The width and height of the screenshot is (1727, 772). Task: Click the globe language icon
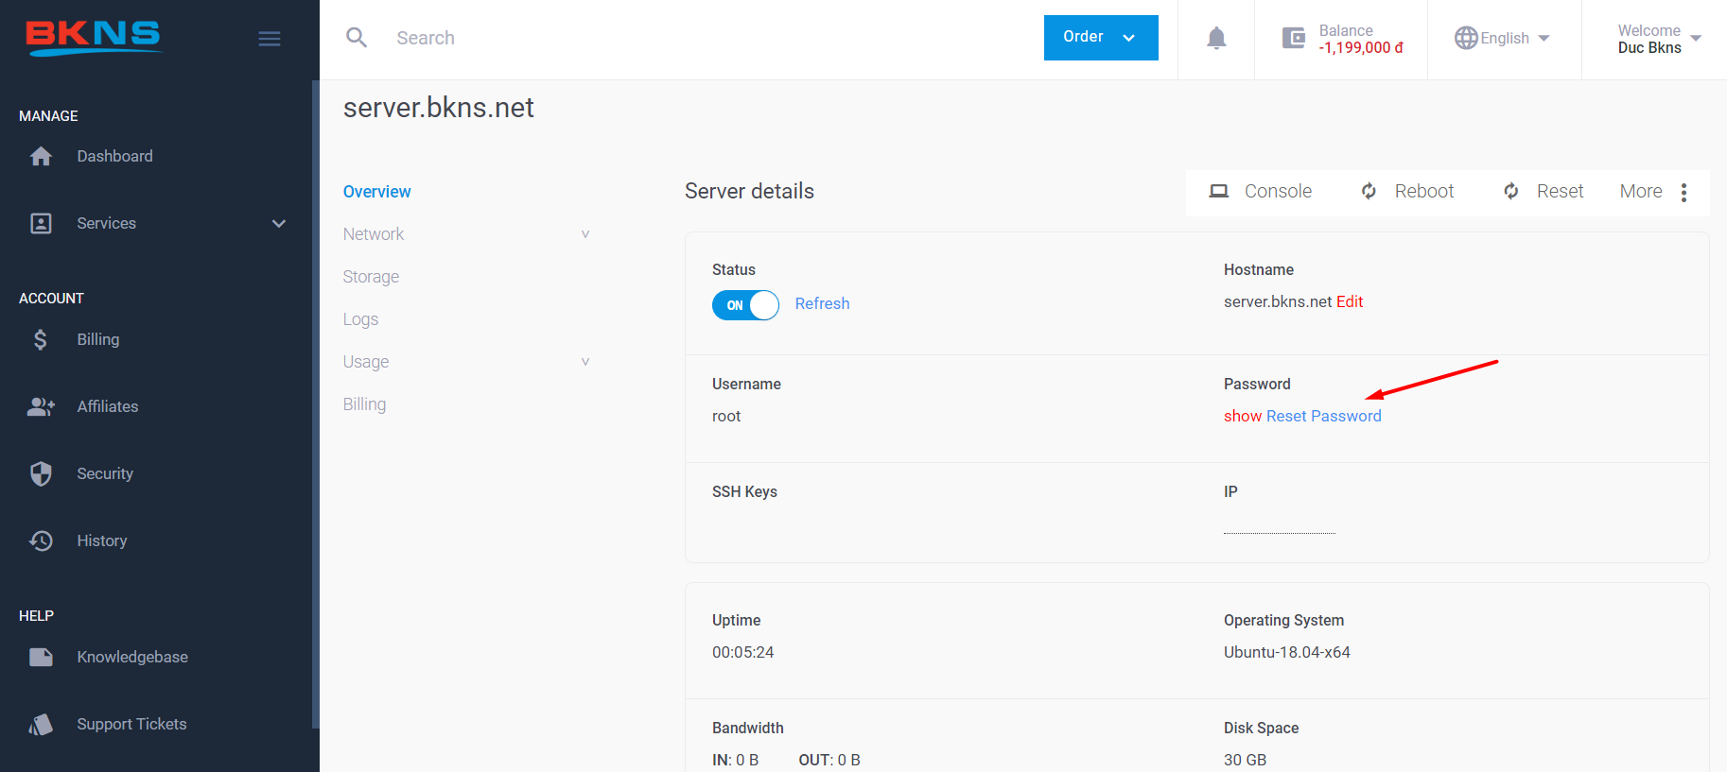point(1466,38)
